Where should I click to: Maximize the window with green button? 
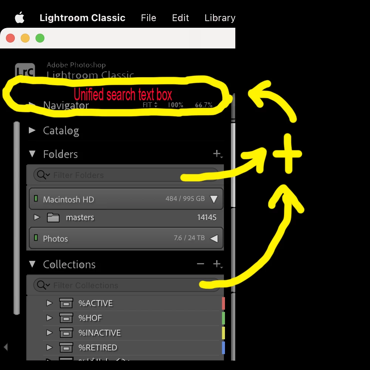coord(40,38)
